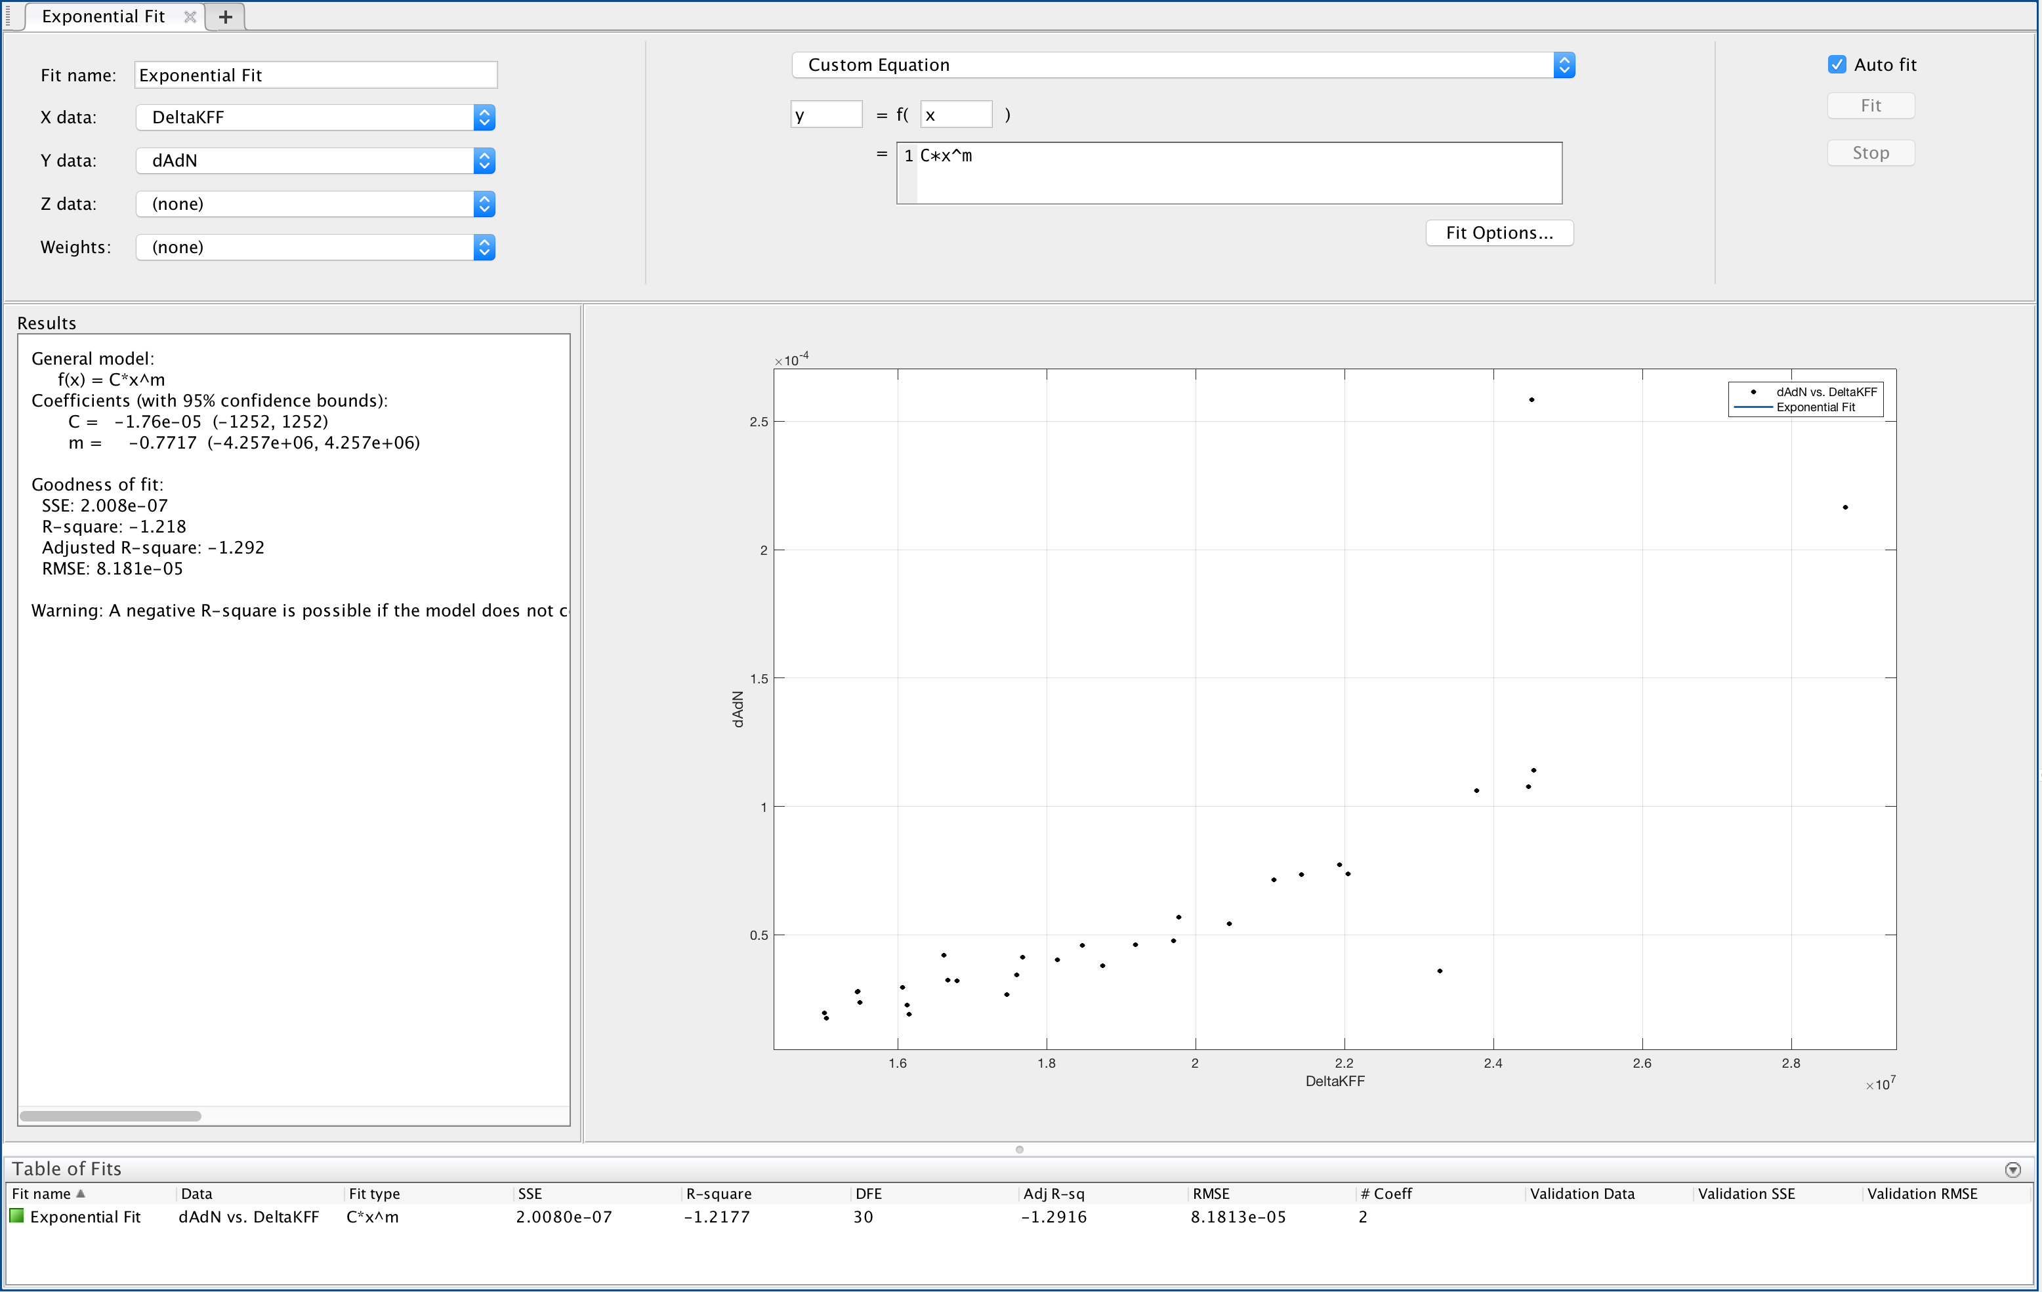The image size is (2042, 1292).
Task: Toggle the Auto fit checkbox
Action: (1837, 64)
